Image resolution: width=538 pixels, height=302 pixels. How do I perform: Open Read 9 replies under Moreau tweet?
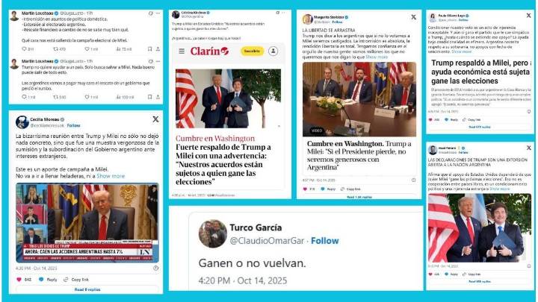(x=87, y=289)
